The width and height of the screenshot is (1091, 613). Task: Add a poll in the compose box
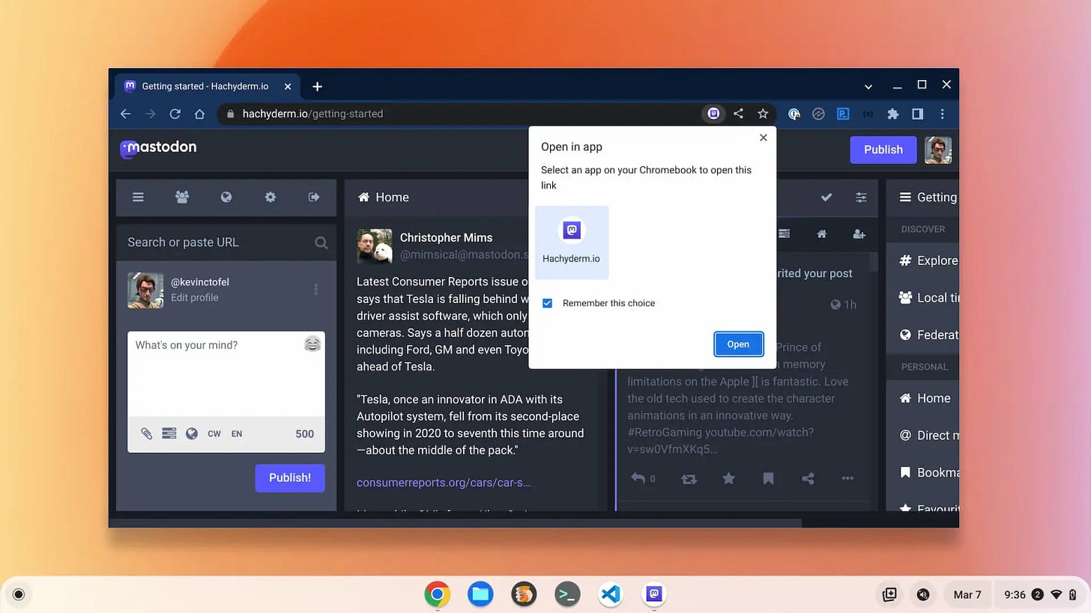click(169, 433)
